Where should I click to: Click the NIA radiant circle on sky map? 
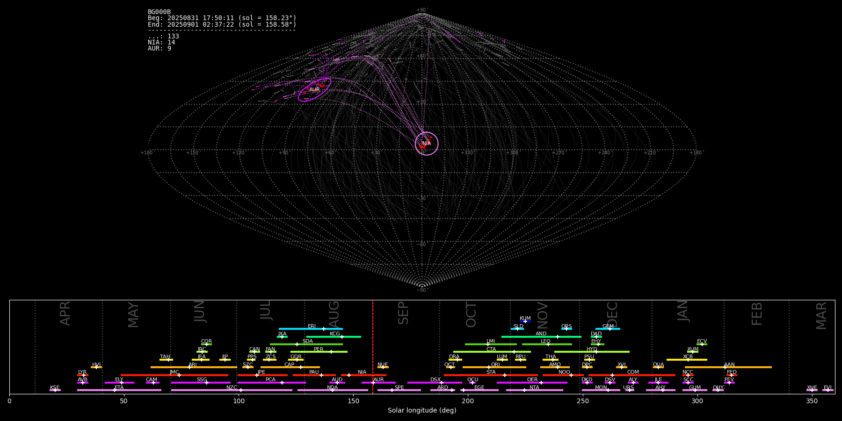coord(427,143)
